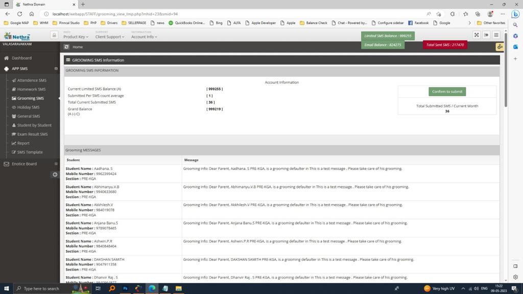
Task: Open Holiday SMS in the sidebar
Action: tap(26, 107)
